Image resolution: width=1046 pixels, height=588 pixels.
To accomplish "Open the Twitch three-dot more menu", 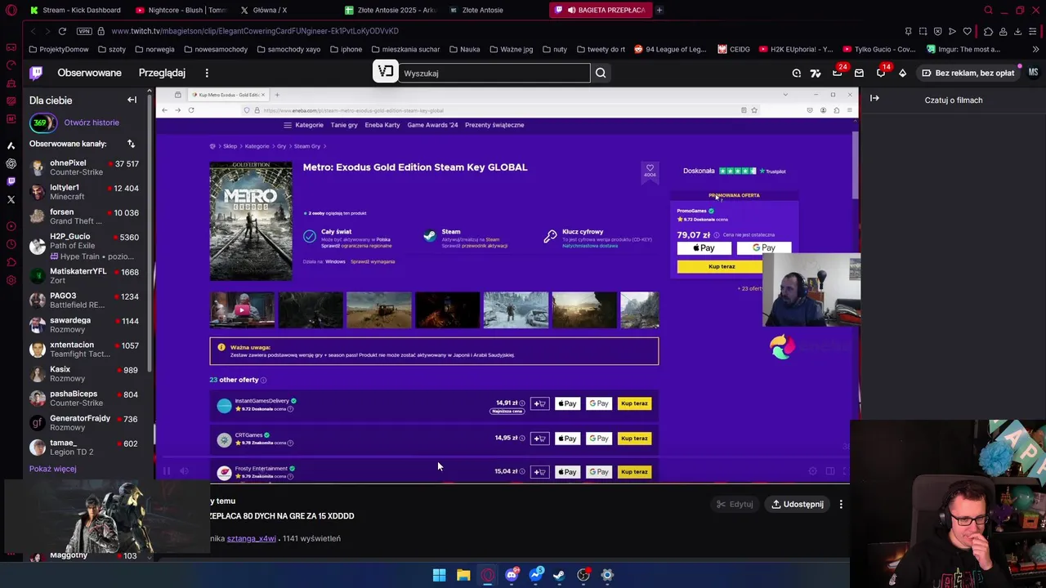I will [207, 73].
